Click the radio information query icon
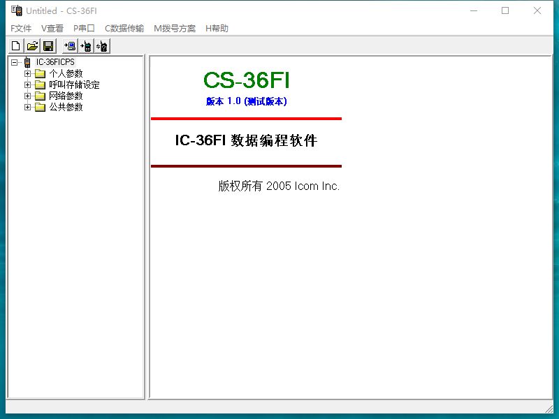Screen dimensions: 559x419 pyautogui.click(x=102, y=47)
